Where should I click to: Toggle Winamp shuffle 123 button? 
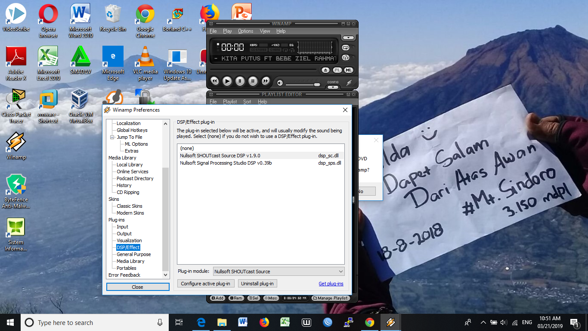346,58
